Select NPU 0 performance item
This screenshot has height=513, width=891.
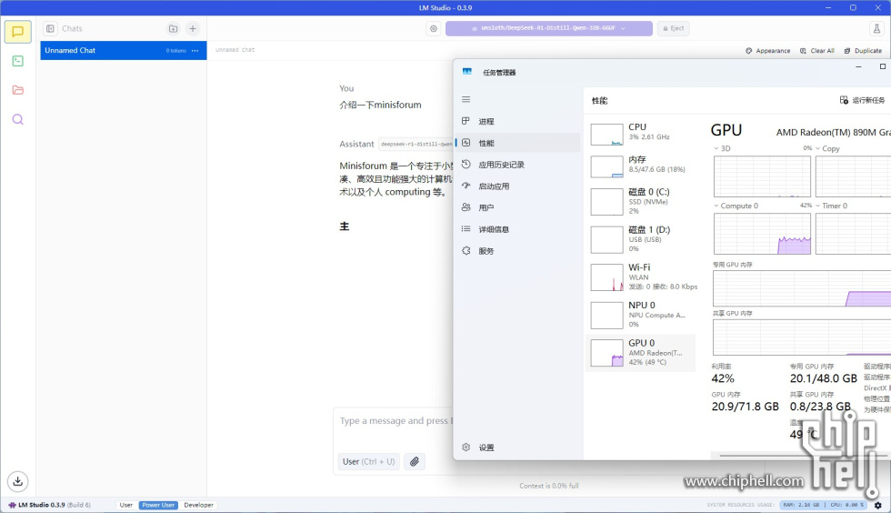pyautogui.click(x=640, y=315)
